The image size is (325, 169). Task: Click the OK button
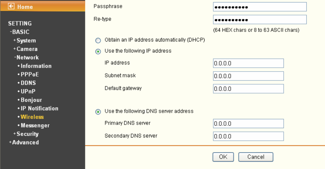tap(223, 157)
